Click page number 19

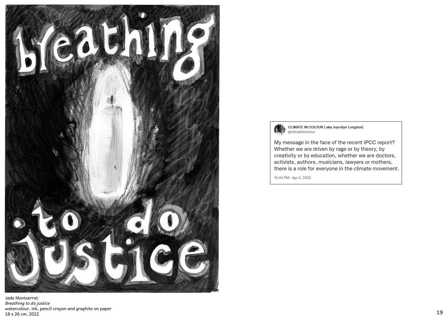[x=440, y=313]
